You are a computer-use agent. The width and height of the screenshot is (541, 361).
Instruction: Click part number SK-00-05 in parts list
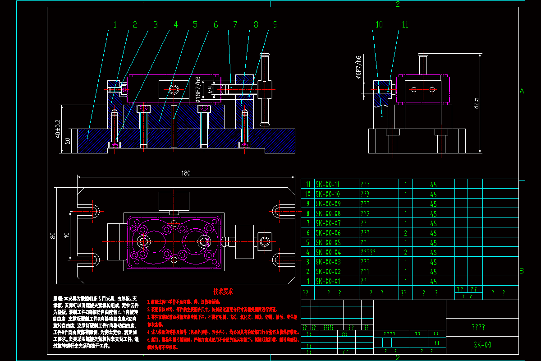tap(328, 243)
